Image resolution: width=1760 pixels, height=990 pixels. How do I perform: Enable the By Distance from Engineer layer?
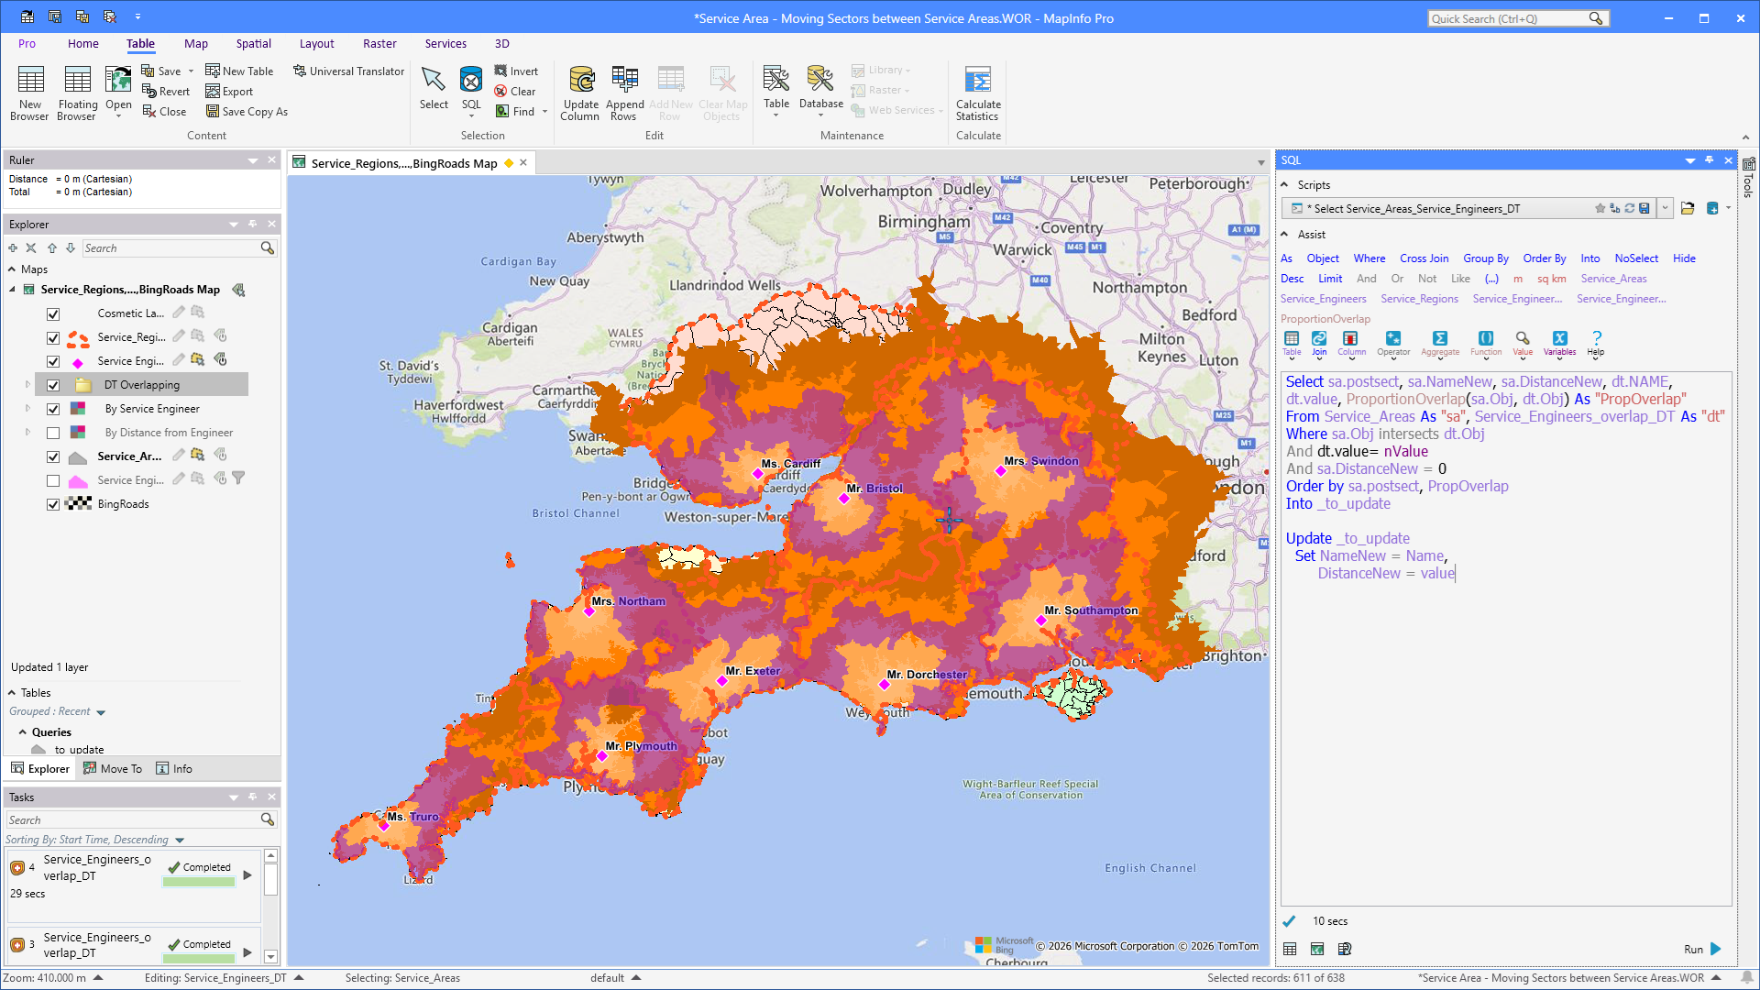click(x=53, y=433)
